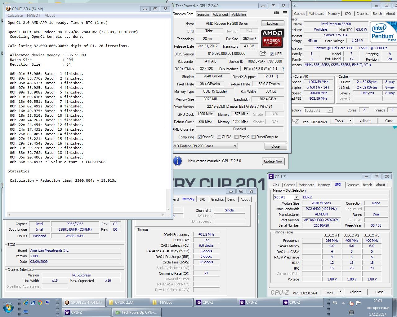Click the network tray icon below volume
This screenshot has width=397, height=317.
coord(351,312)
